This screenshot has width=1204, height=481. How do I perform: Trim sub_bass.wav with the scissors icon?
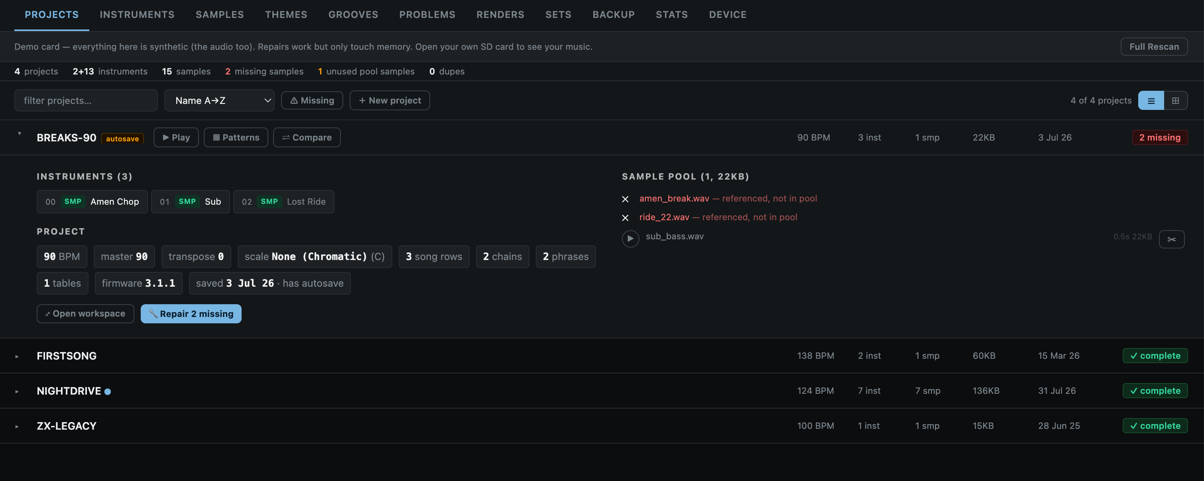1171,239
